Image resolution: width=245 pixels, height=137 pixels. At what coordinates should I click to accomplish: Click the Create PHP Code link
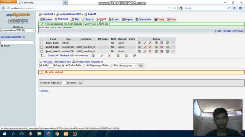coord(234,31)
